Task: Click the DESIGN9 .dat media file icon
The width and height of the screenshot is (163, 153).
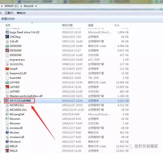Action: click(7, 46)
